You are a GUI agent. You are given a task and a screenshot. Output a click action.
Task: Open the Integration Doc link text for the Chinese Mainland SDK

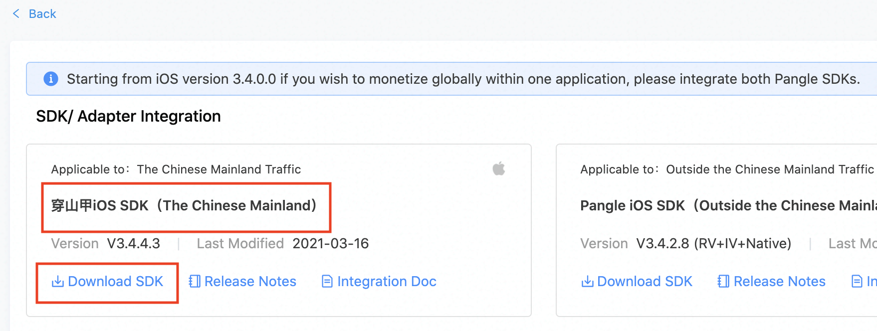[x=387, y=282]
